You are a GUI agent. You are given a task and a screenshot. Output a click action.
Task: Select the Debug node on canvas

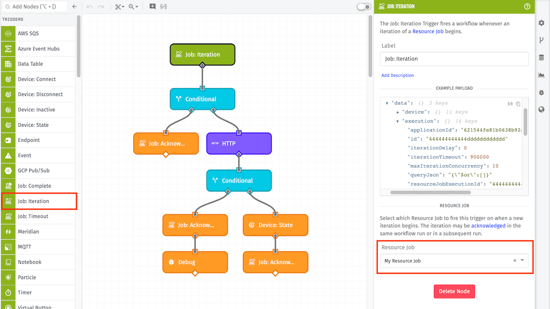195,262
